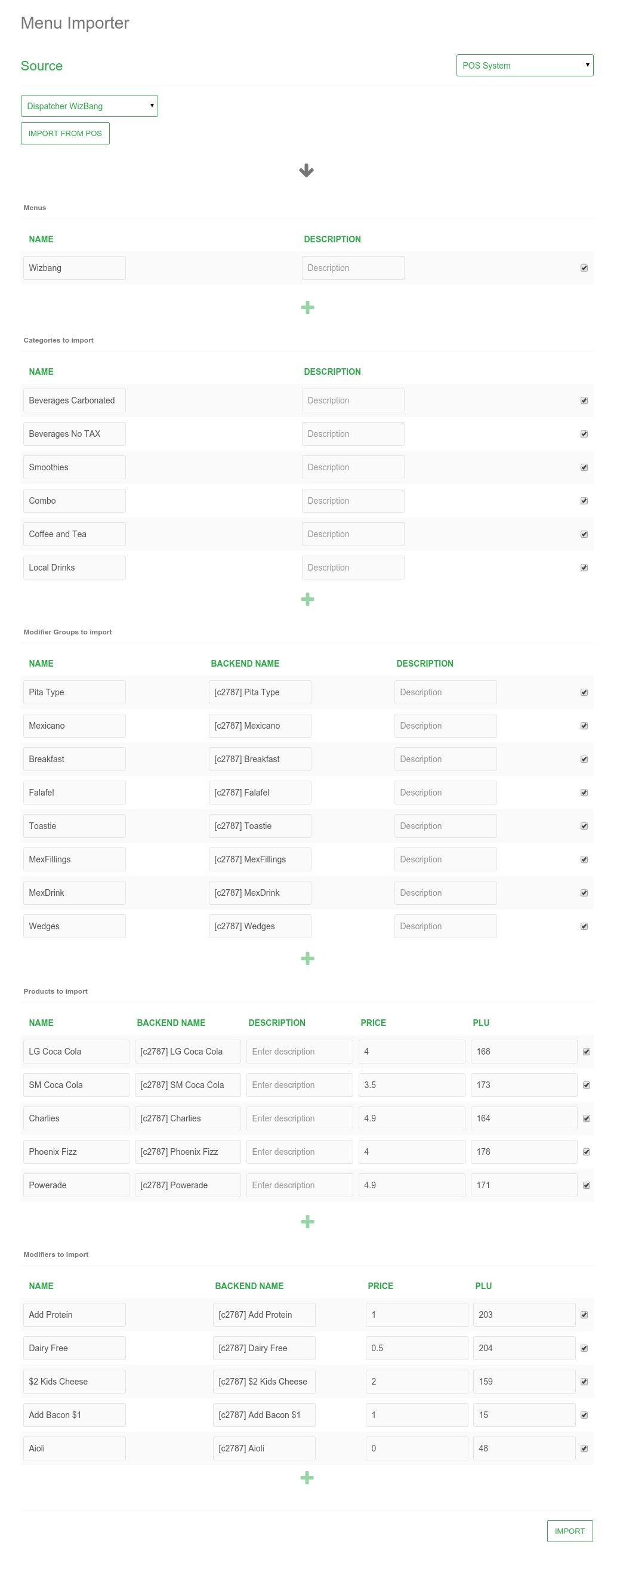Expand the Dispatcher WizBang dropdown
This screenshot has width=620, height=1569.
[90, 106]
